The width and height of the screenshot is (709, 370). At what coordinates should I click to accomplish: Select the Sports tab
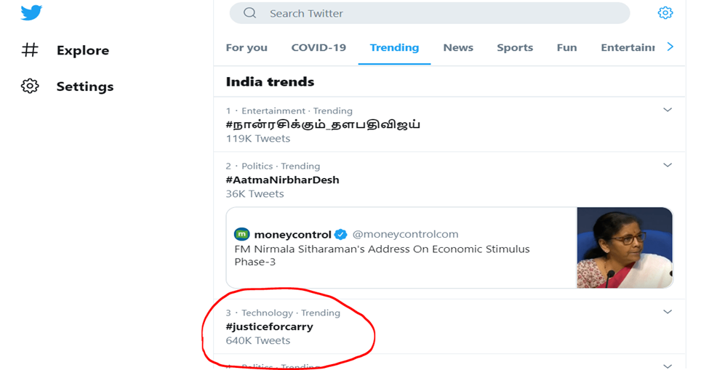click(x=515, y=47)
